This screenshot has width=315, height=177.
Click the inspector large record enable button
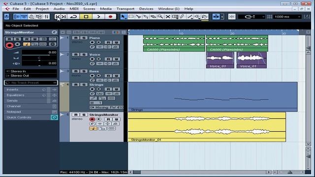click(9, 45)
